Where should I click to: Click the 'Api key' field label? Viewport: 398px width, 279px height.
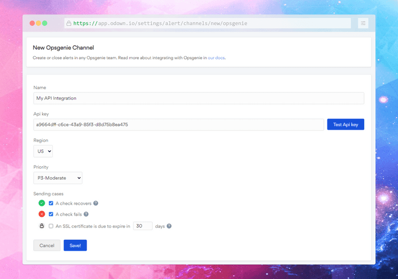(41, 114)
